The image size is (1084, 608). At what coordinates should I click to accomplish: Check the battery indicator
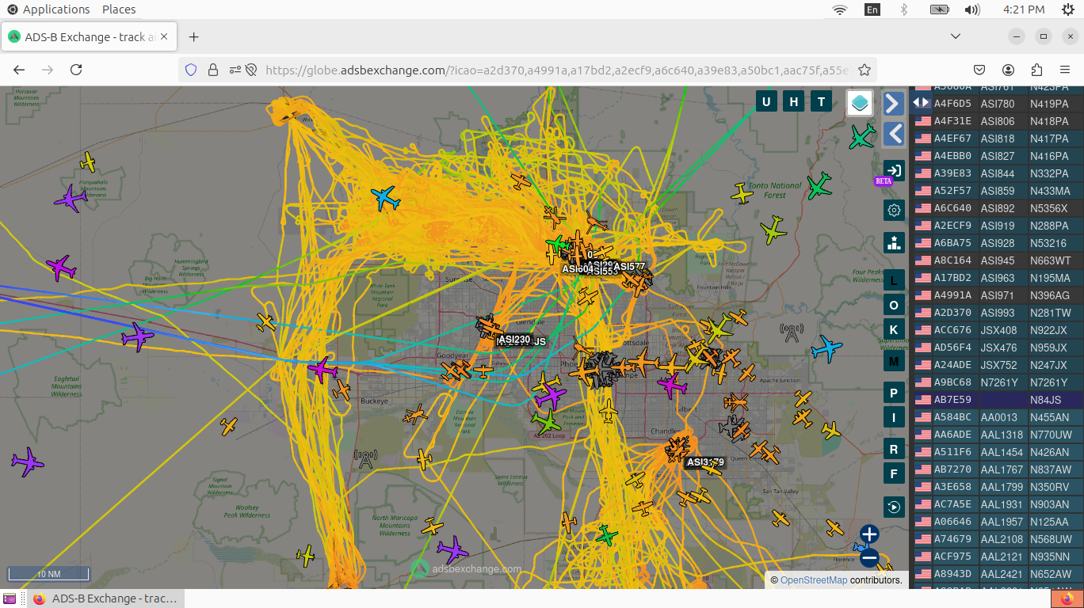939,9
